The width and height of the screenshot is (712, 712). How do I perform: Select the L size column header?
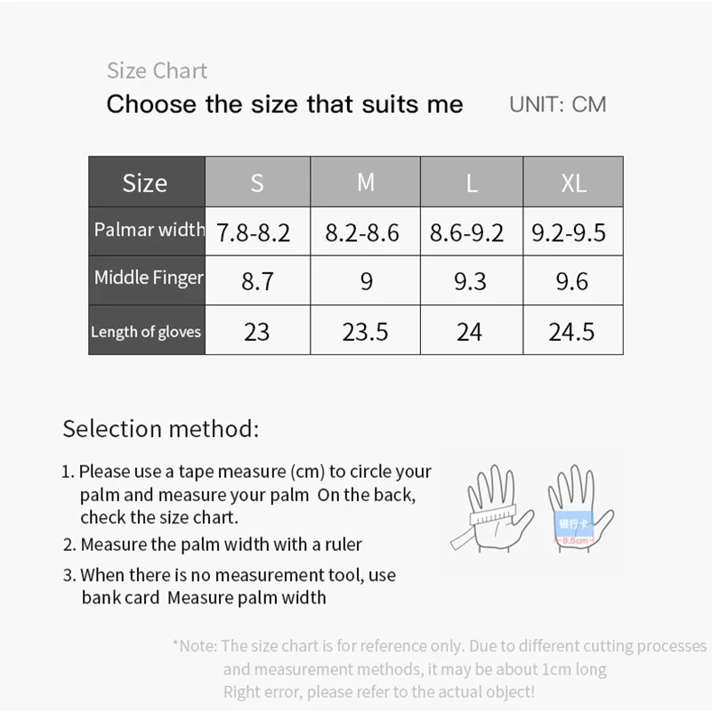click(471, 182)
